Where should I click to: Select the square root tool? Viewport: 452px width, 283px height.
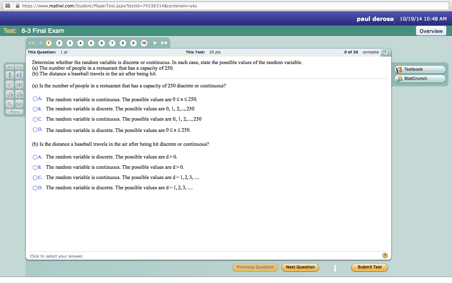pos(10,94)
